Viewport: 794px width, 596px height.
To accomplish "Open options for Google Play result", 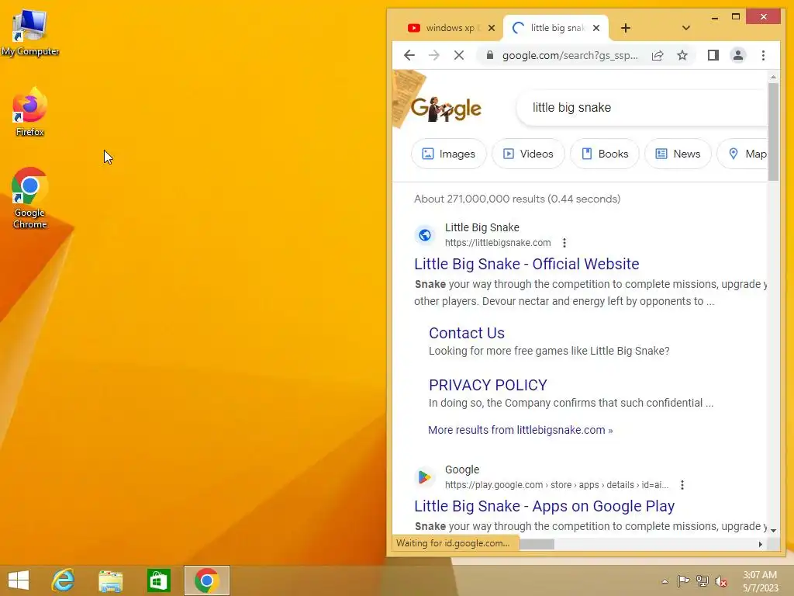I will 682,485.
